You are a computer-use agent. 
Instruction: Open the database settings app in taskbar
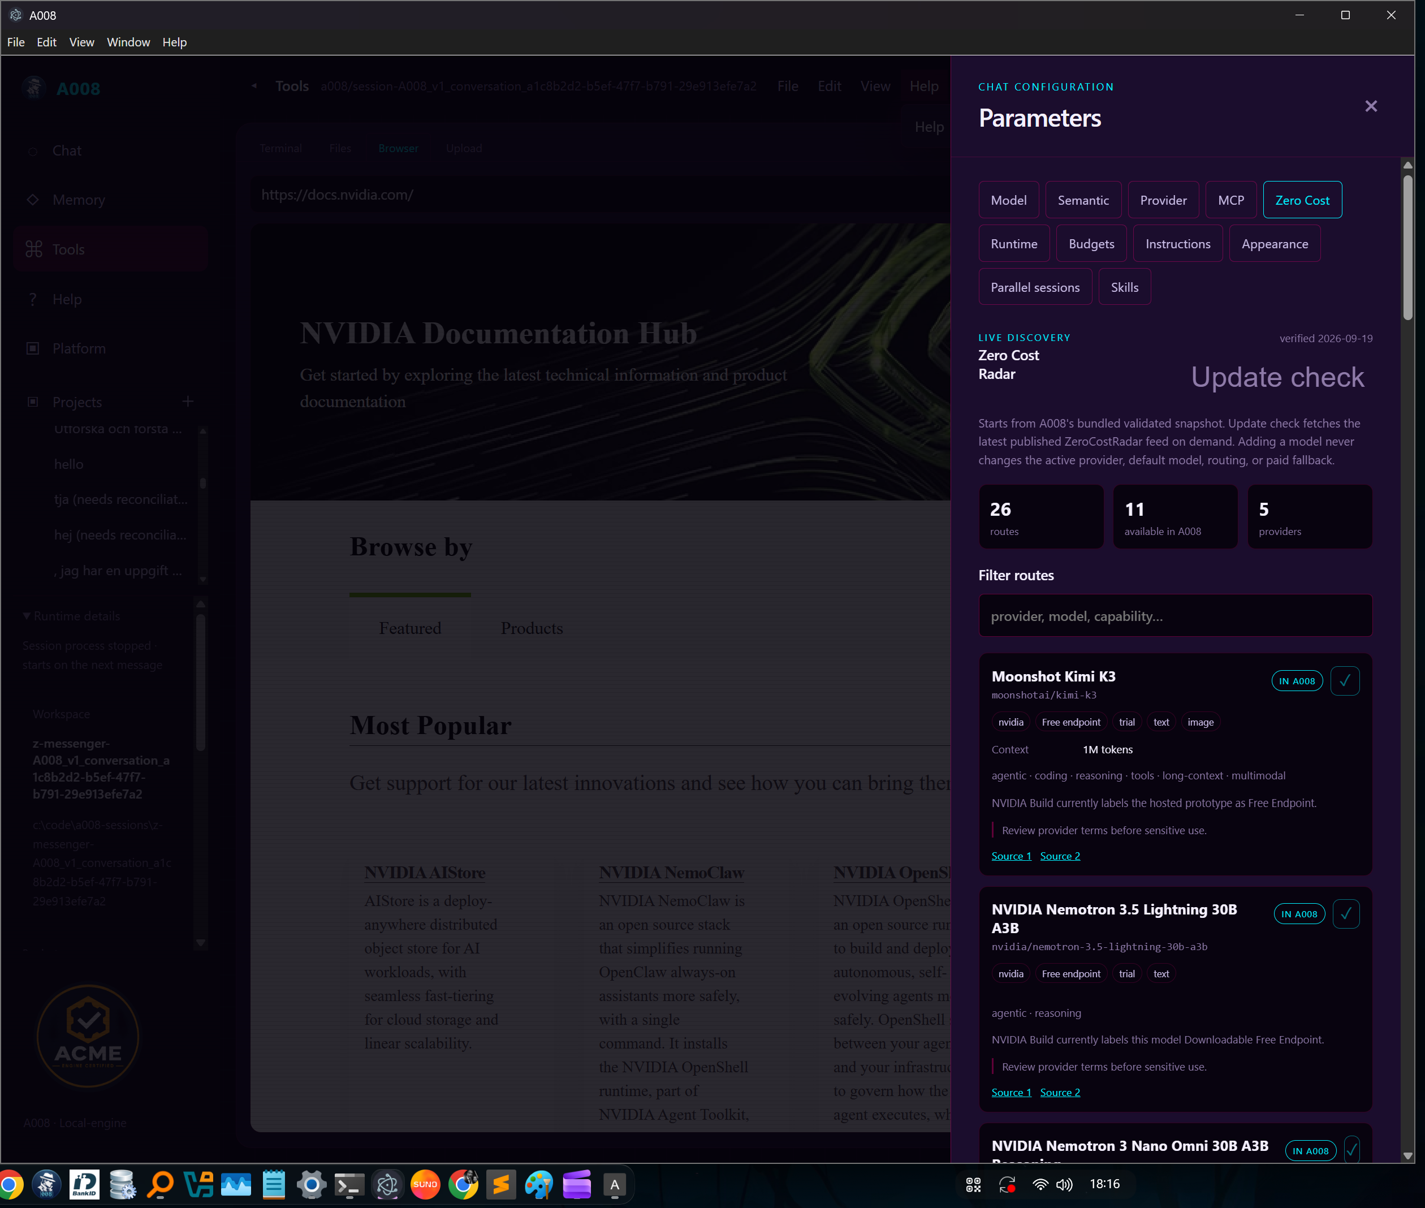point(123,1185)
